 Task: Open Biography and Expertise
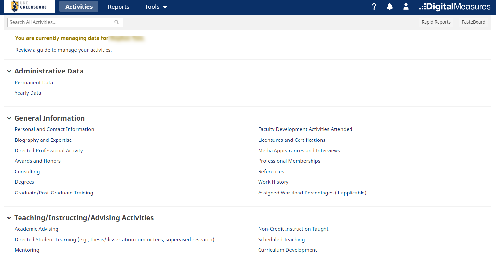coord(43,140)
